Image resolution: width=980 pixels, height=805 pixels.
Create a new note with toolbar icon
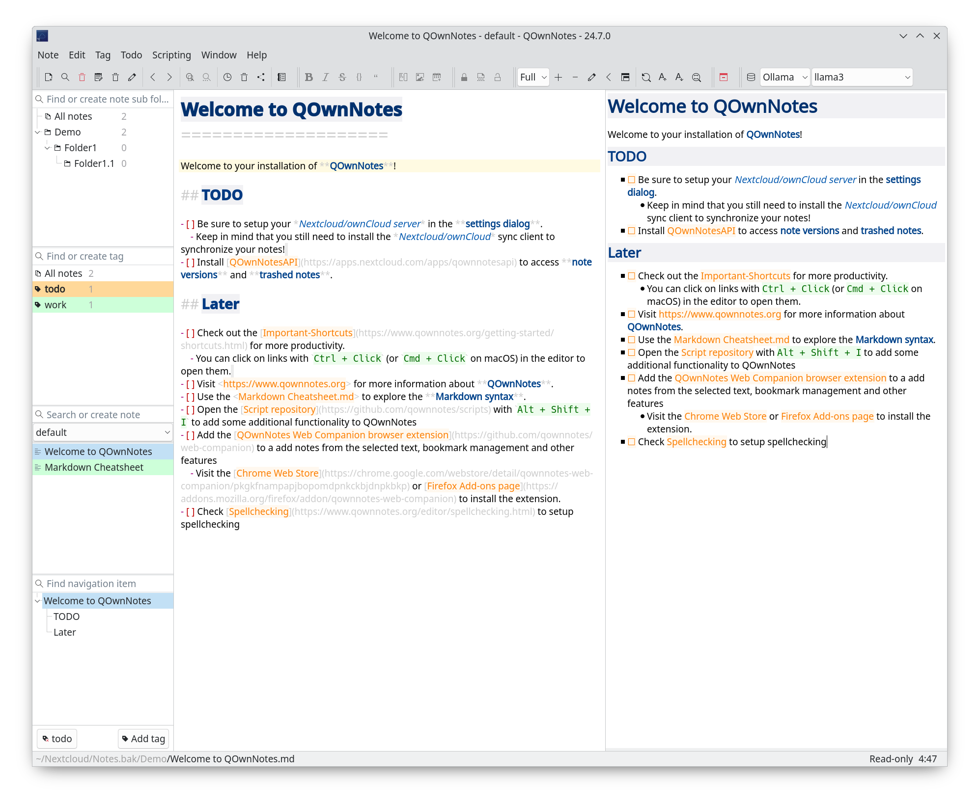click(x=48, y=77)
